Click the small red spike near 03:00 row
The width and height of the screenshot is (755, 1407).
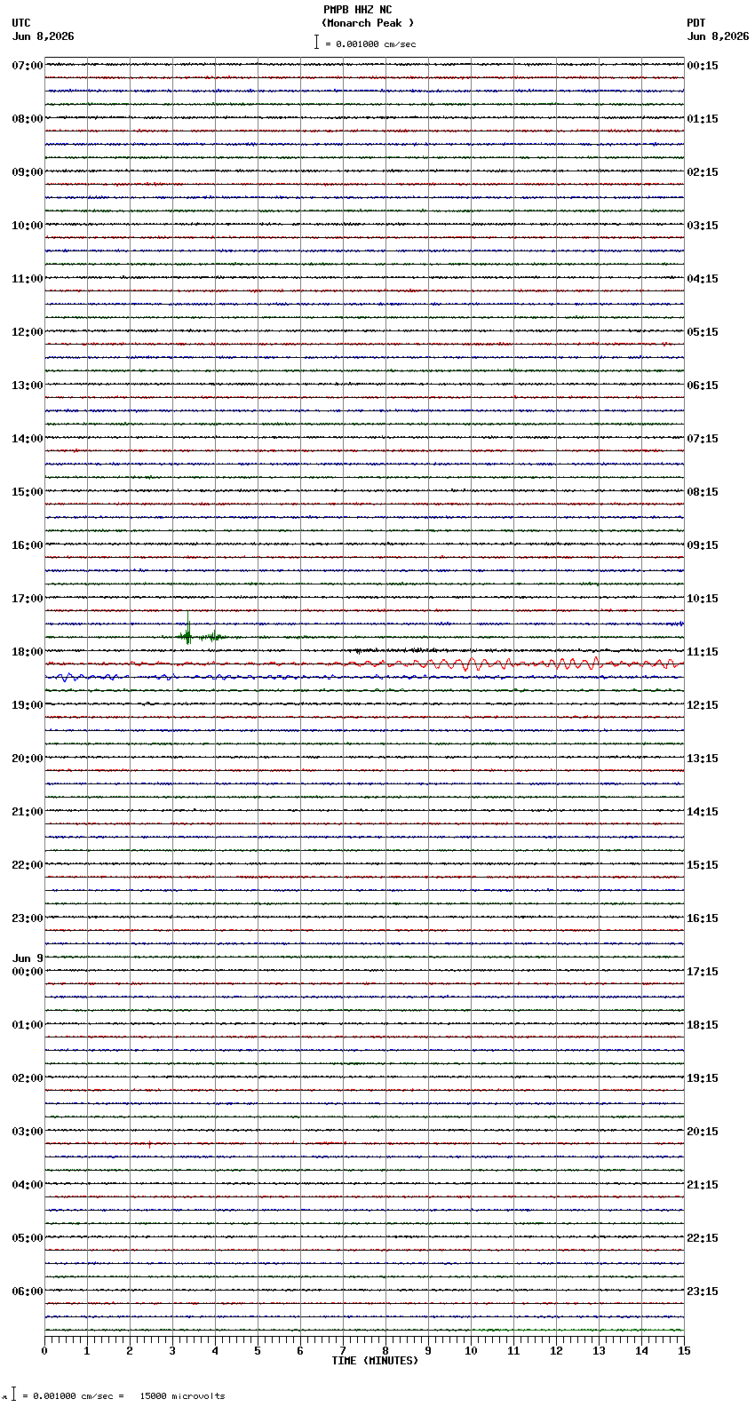tap(150, 1144)
